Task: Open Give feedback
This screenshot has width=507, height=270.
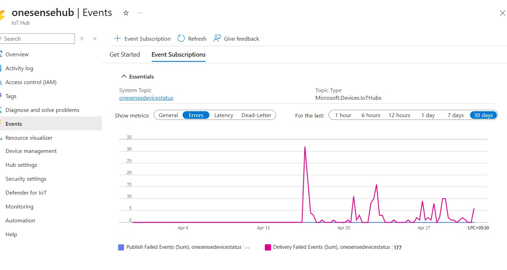Action: pos(236,39)
